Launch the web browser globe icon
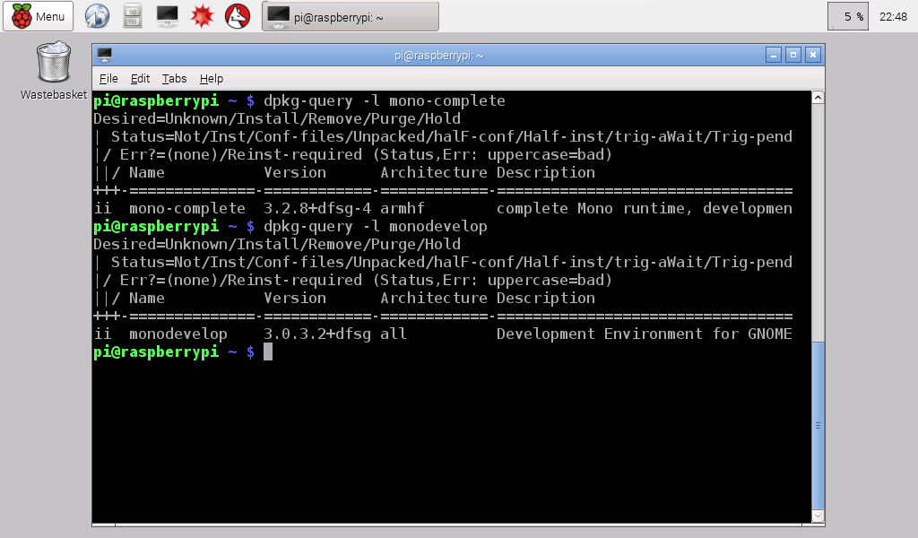Viewport: 918px width, 538px height. tap(97, 16)
